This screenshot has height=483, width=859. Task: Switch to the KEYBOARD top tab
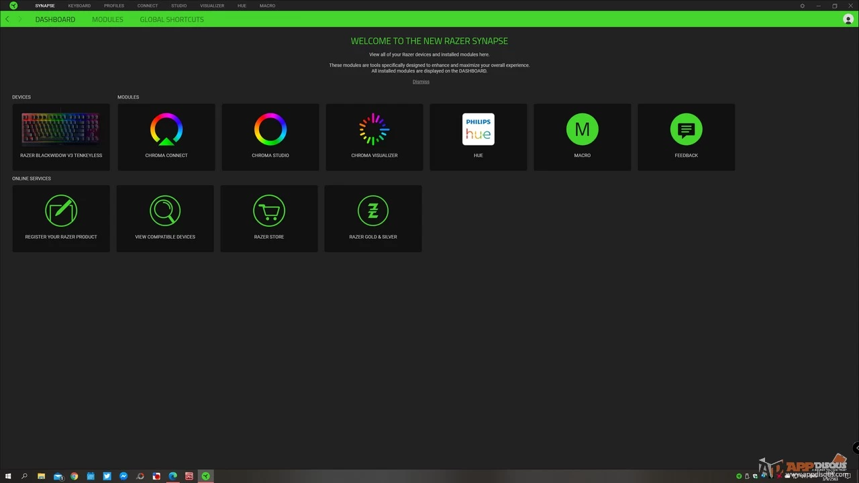tap(79, 5)
